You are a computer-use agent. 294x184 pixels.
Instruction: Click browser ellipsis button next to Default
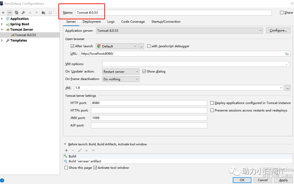pyautogui.click(x=141, y=46)
